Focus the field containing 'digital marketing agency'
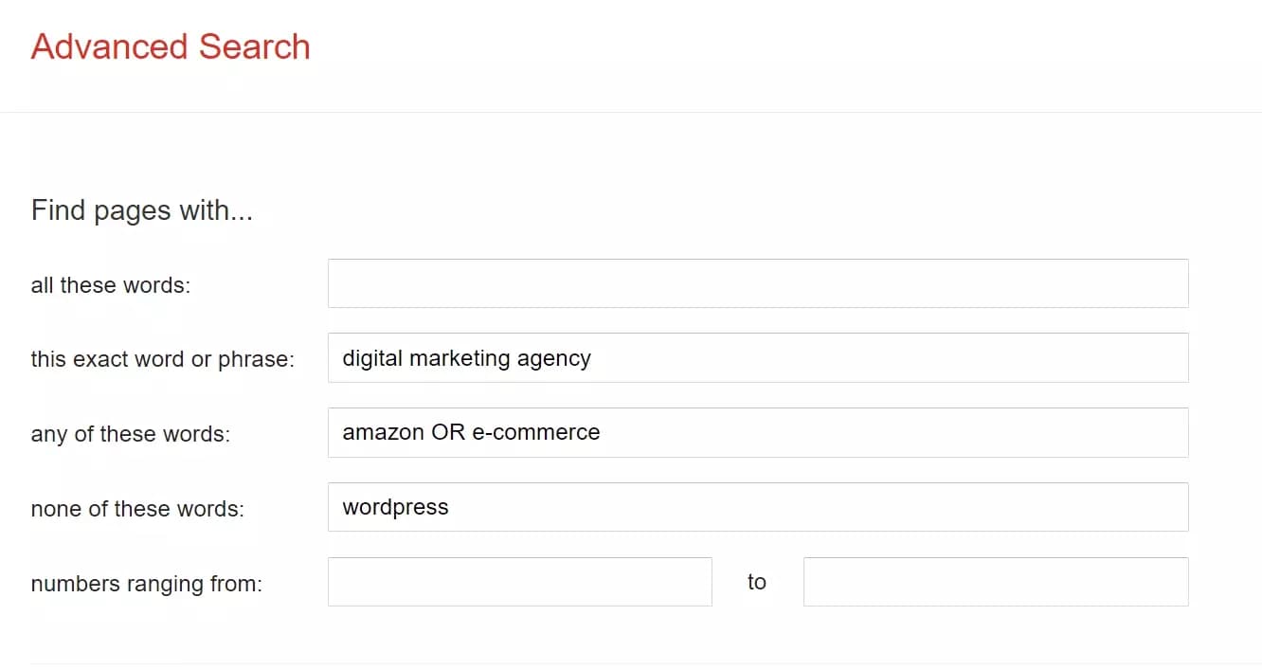This screenshot has height=670, width=1262. tap(758, 357)
